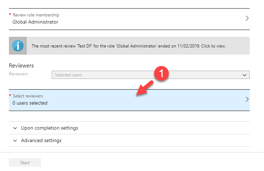This screenshot has height=171, width=264.
Task: Click the down arrow of Reviewers combo box
Action: 244,75
